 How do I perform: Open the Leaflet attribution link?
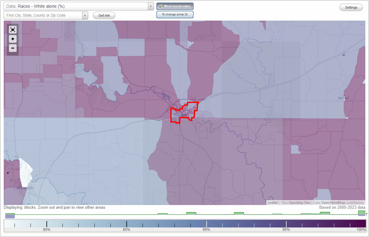(x=273, y=203)
